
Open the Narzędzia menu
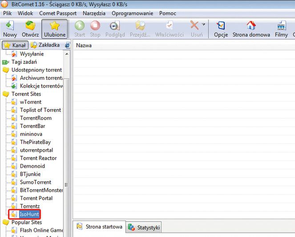(94, 13)
